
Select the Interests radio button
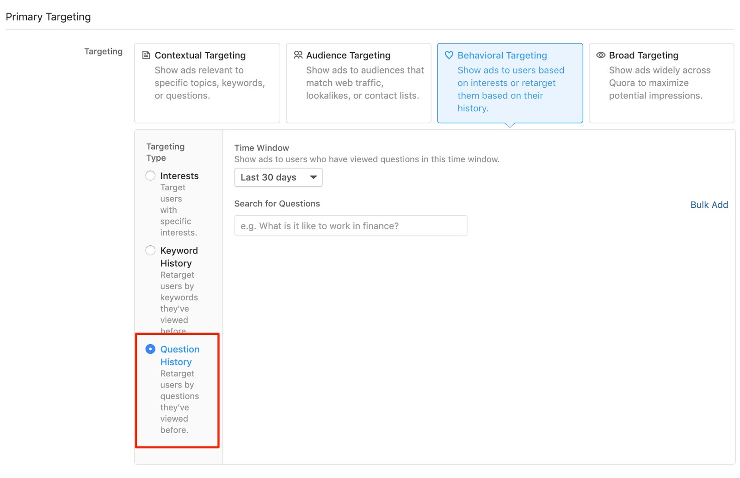pos(150,175)
